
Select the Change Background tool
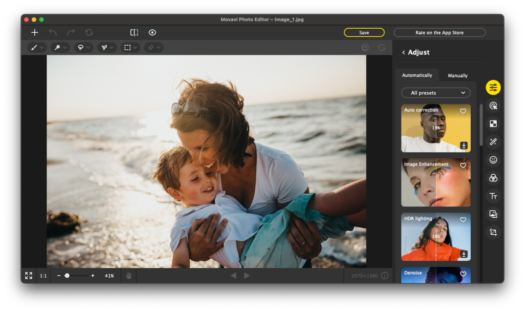(493, 123)
